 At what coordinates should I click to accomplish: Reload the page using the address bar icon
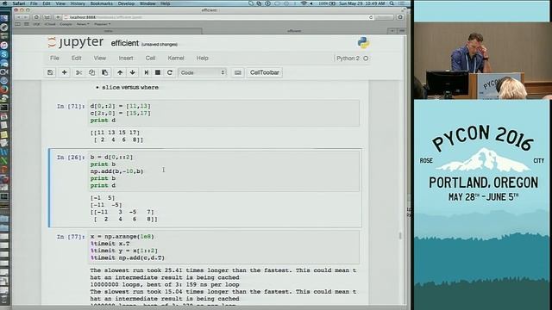coord(371,17)
